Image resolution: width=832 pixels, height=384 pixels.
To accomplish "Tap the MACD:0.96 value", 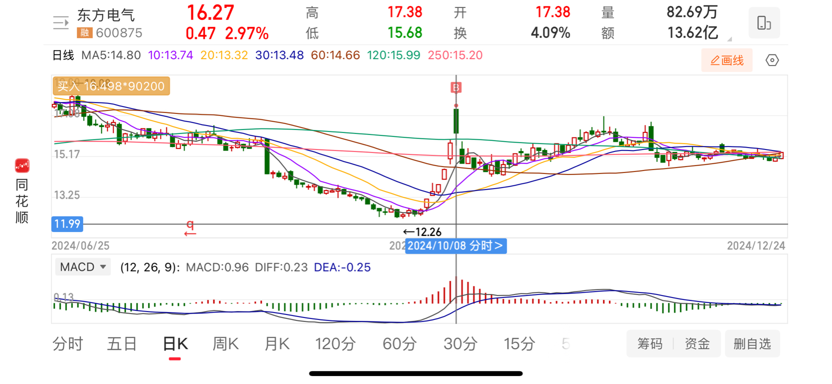I will coord(217,267).
